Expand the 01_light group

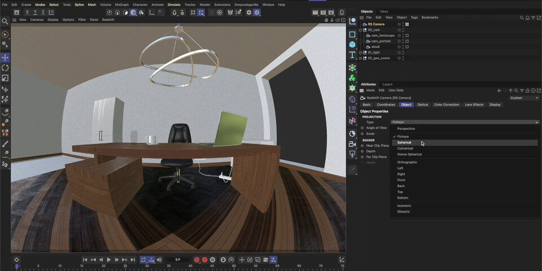point(361,53)
